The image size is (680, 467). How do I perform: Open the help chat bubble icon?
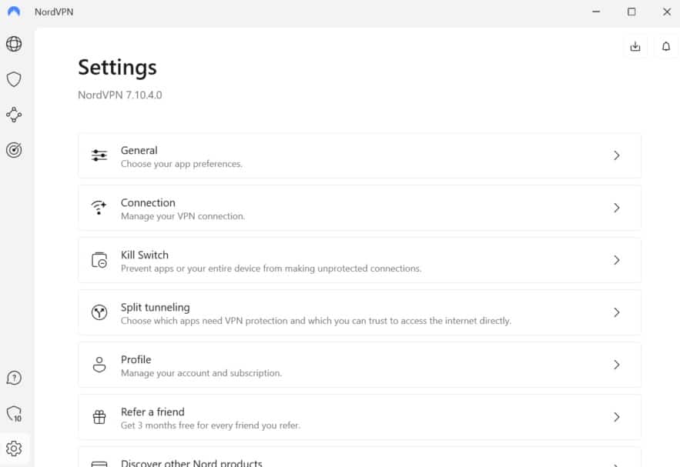(x=14, y=378)
